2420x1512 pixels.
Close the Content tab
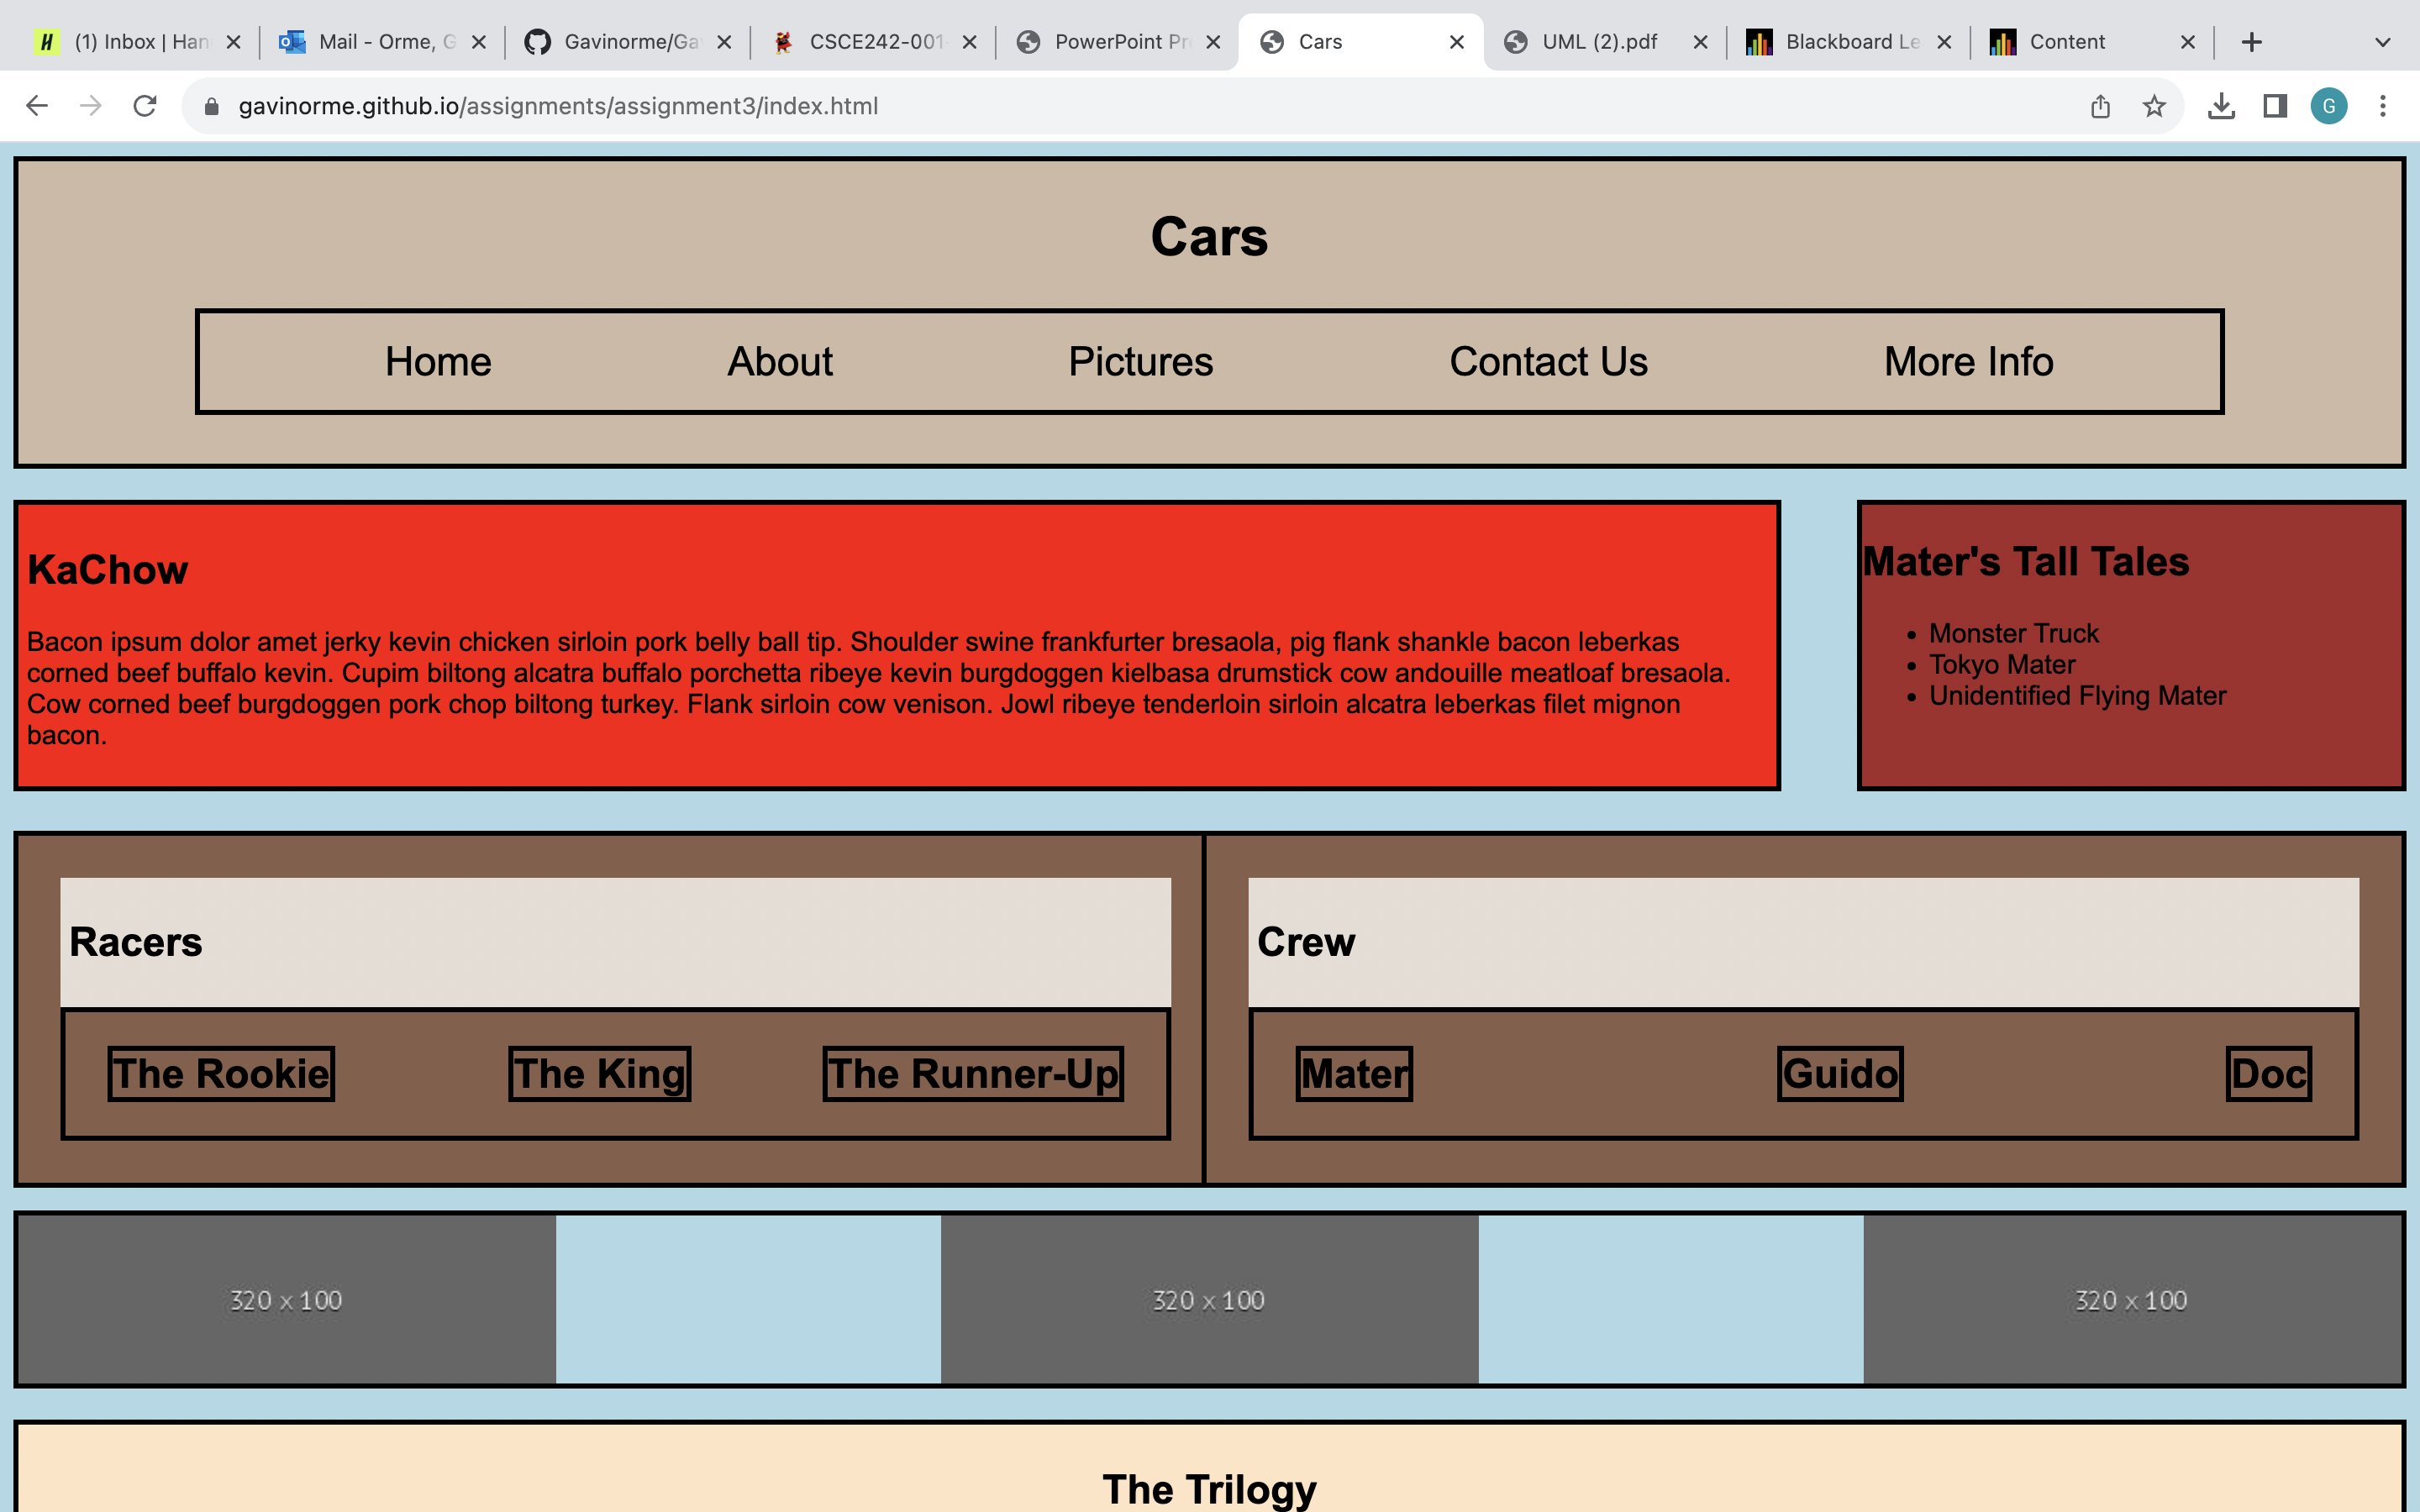(2188, 42)
